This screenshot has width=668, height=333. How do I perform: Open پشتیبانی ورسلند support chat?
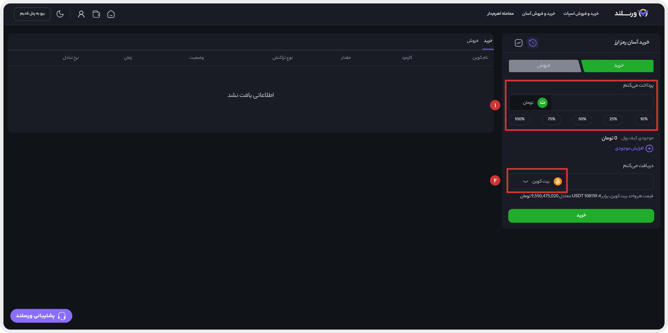click(x=41, y=316)
